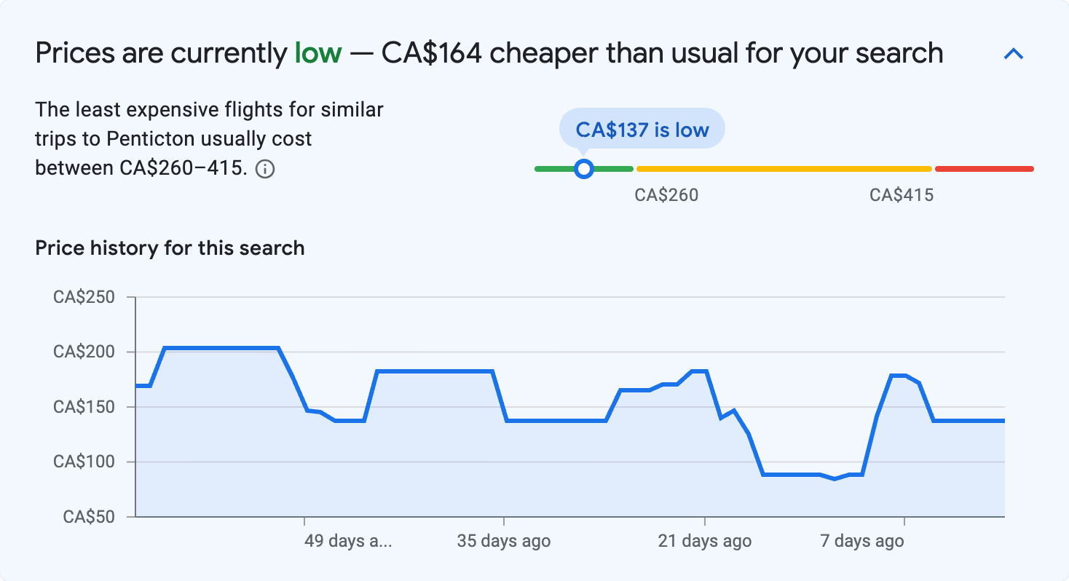Screen dimensions: 1069x581
Task: Click the CA$200 y-axis label
Action: [84, 352]
